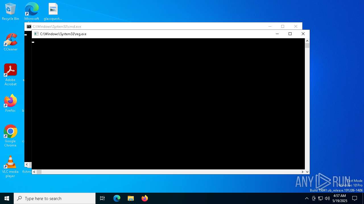Open CCleaner desktop shortcut
This screenshot has width=364, height=204.
[x=11, y=42]
